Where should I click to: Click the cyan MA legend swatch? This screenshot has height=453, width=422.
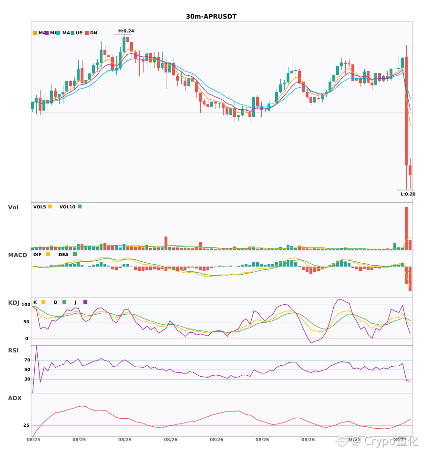pos(58,33)
